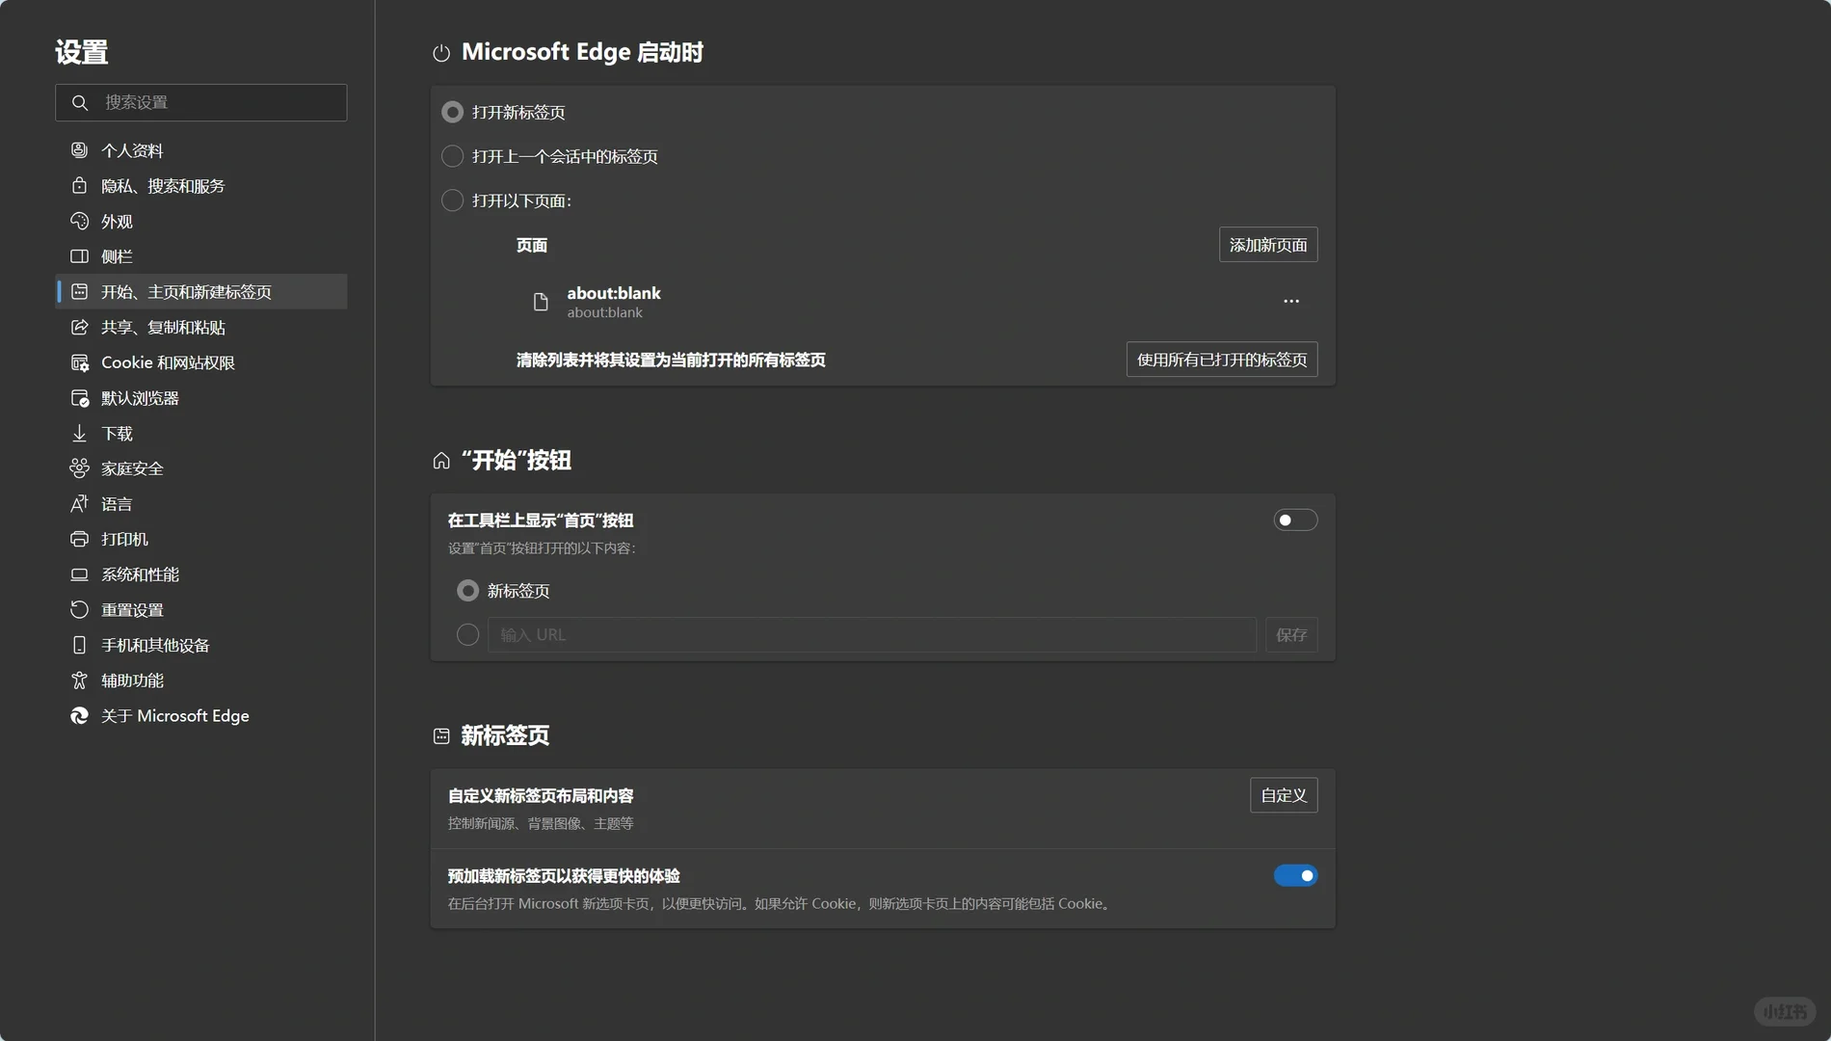Viewport: 1831px width, 1041px height.
Task: Click the 自定义 button for new tab
Action: [1283, 795]
